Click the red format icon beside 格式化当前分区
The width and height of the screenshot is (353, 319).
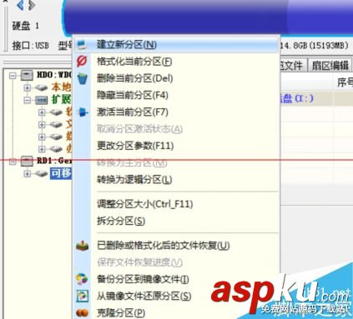82,61
